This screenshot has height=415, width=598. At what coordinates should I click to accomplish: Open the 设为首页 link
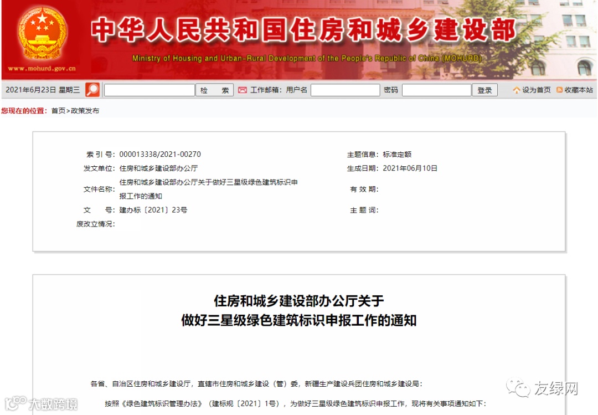point(536,90)
